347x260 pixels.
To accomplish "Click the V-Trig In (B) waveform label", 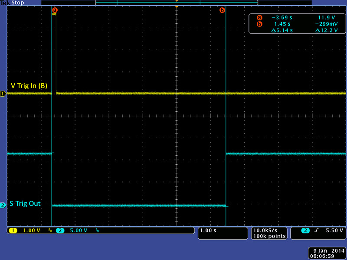I will [29, 86].
